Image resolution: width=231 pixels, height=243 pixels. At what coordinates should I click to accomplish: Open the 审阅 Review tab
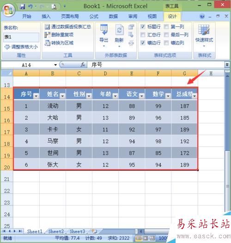(133, 16)
